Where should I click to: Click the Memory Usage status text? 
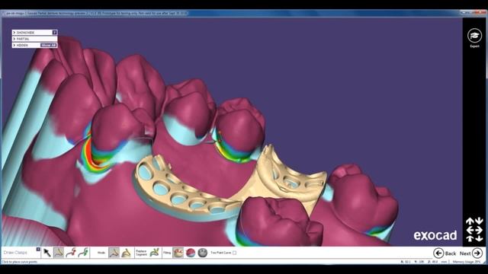click(467, 262)
